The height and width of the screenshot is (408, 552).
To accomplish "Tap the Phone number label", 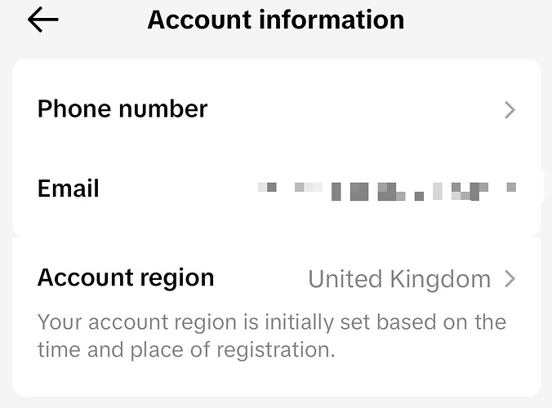I will tap(122, 109).
